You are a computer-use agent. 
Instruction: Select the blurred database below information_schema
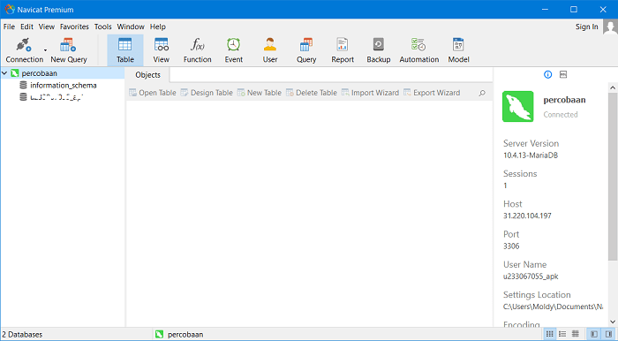click(x=57, y=97)
